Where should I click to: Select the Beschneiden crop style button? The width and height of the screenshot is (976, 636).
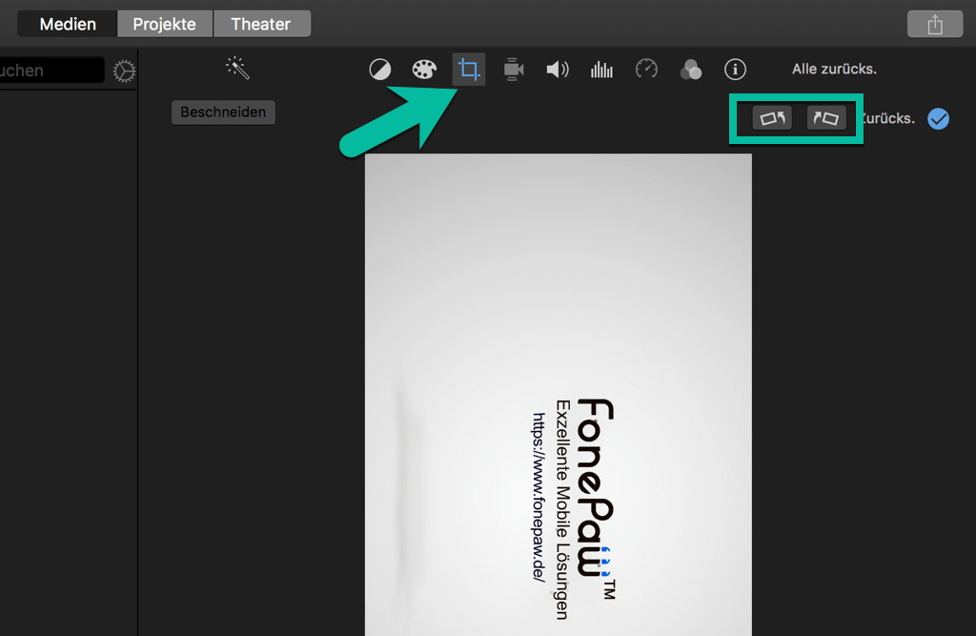point(223,113)
